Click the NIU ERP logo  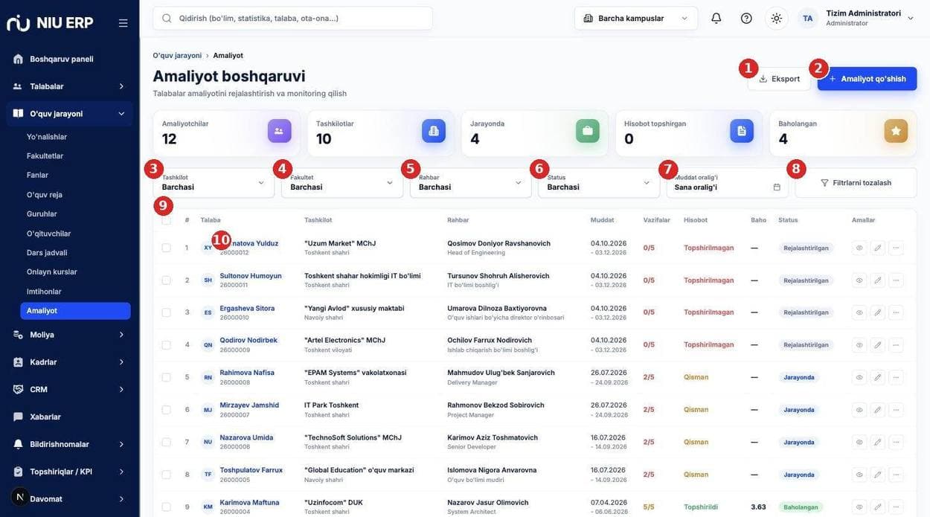(50, 23)
